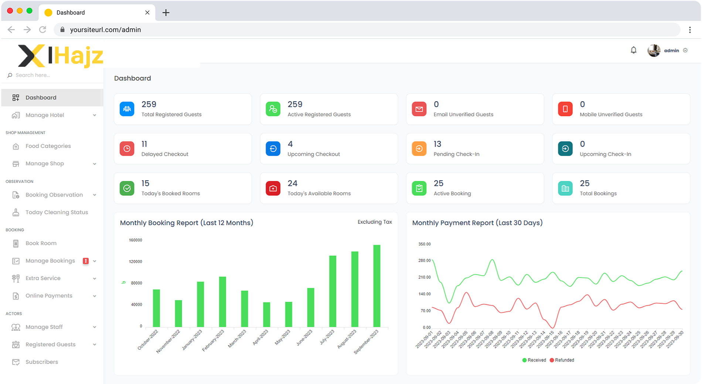Open the Book Room page
The width and height of the screenshot is (702, 384).
tap(41, 243)
